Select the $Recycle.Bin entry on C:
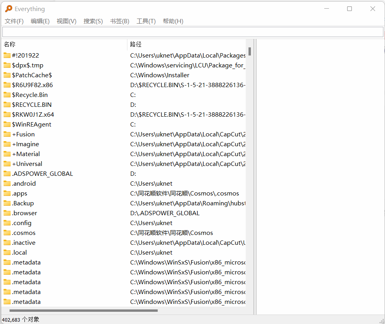Image resolution: width=385 pixels, height=324 pixels. tap(30, 95)
